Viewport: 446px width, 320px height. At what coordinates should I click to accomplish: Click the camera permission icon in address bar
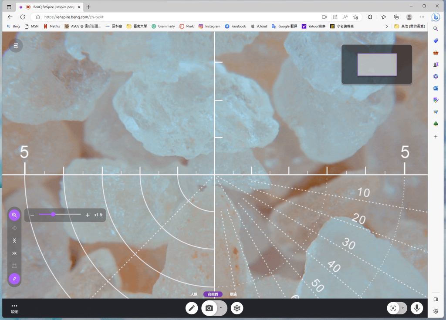click(x=324, y=17)
